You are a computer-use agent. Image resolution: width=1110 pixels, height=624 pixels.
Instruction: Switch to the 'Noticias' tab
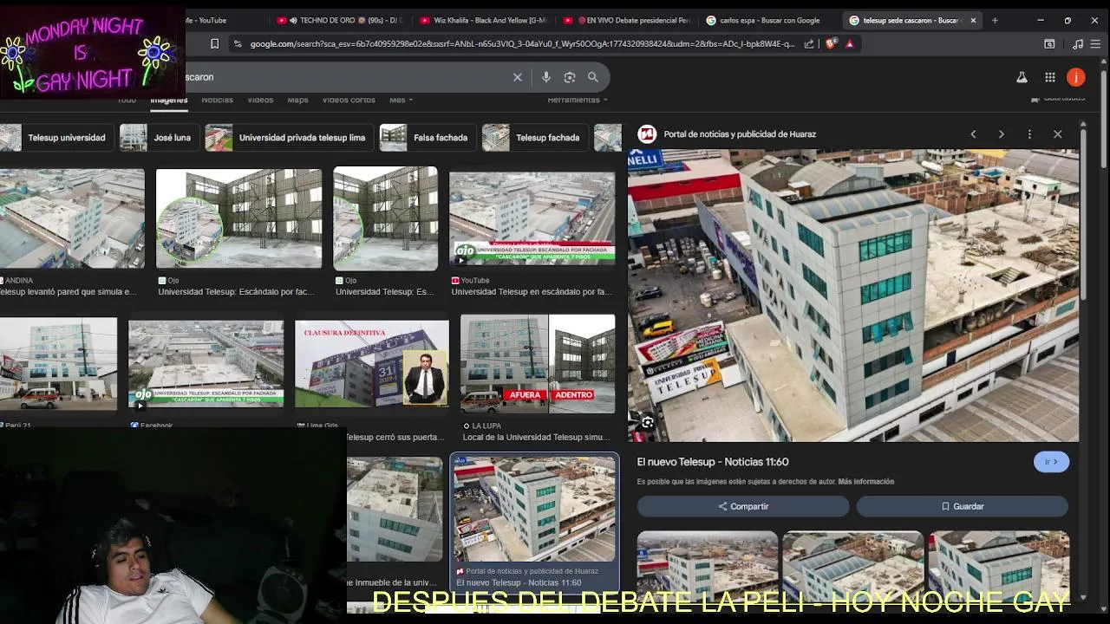[x=217, y=100]
